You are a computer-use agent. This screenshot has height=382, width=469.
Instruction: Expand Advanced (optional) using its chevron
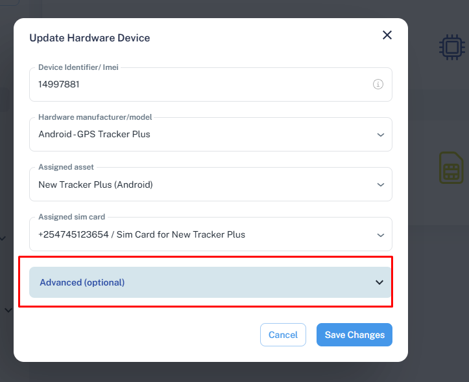379,282
